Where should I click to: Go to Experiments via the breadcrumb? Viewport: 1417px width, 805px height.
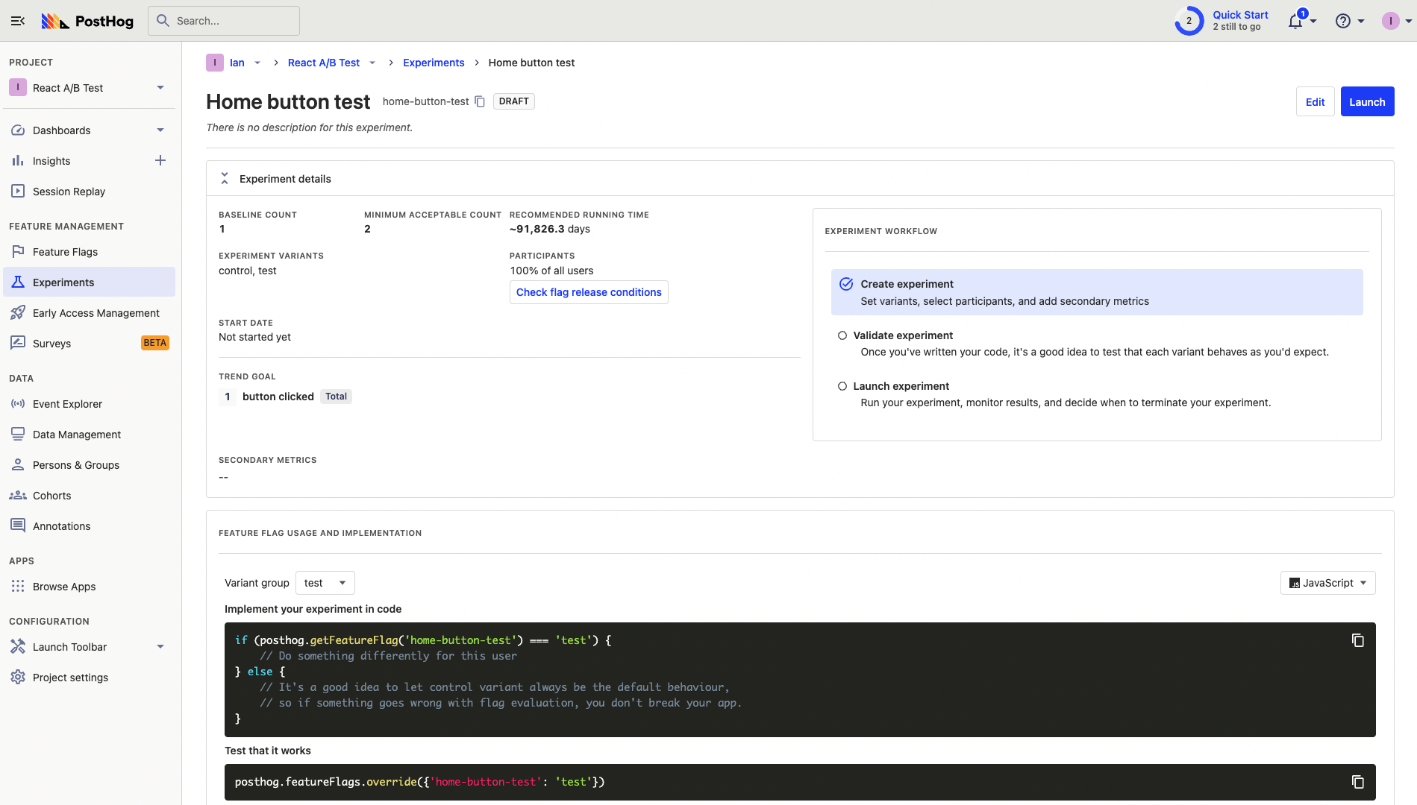[434, 63]
